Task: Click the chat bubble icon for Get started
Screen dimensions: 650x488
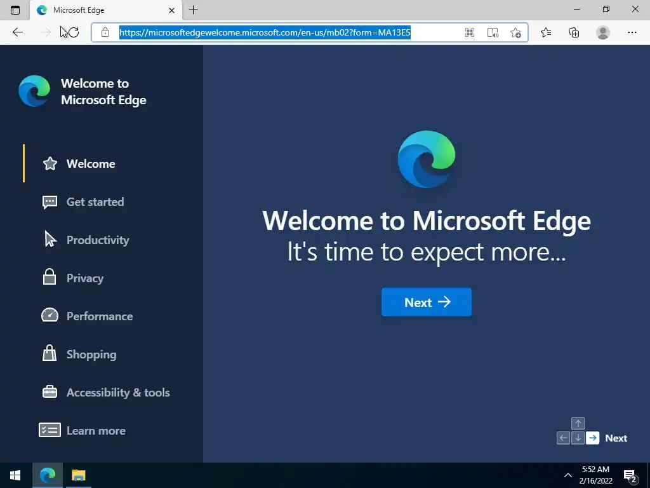Action: point(50,202)
